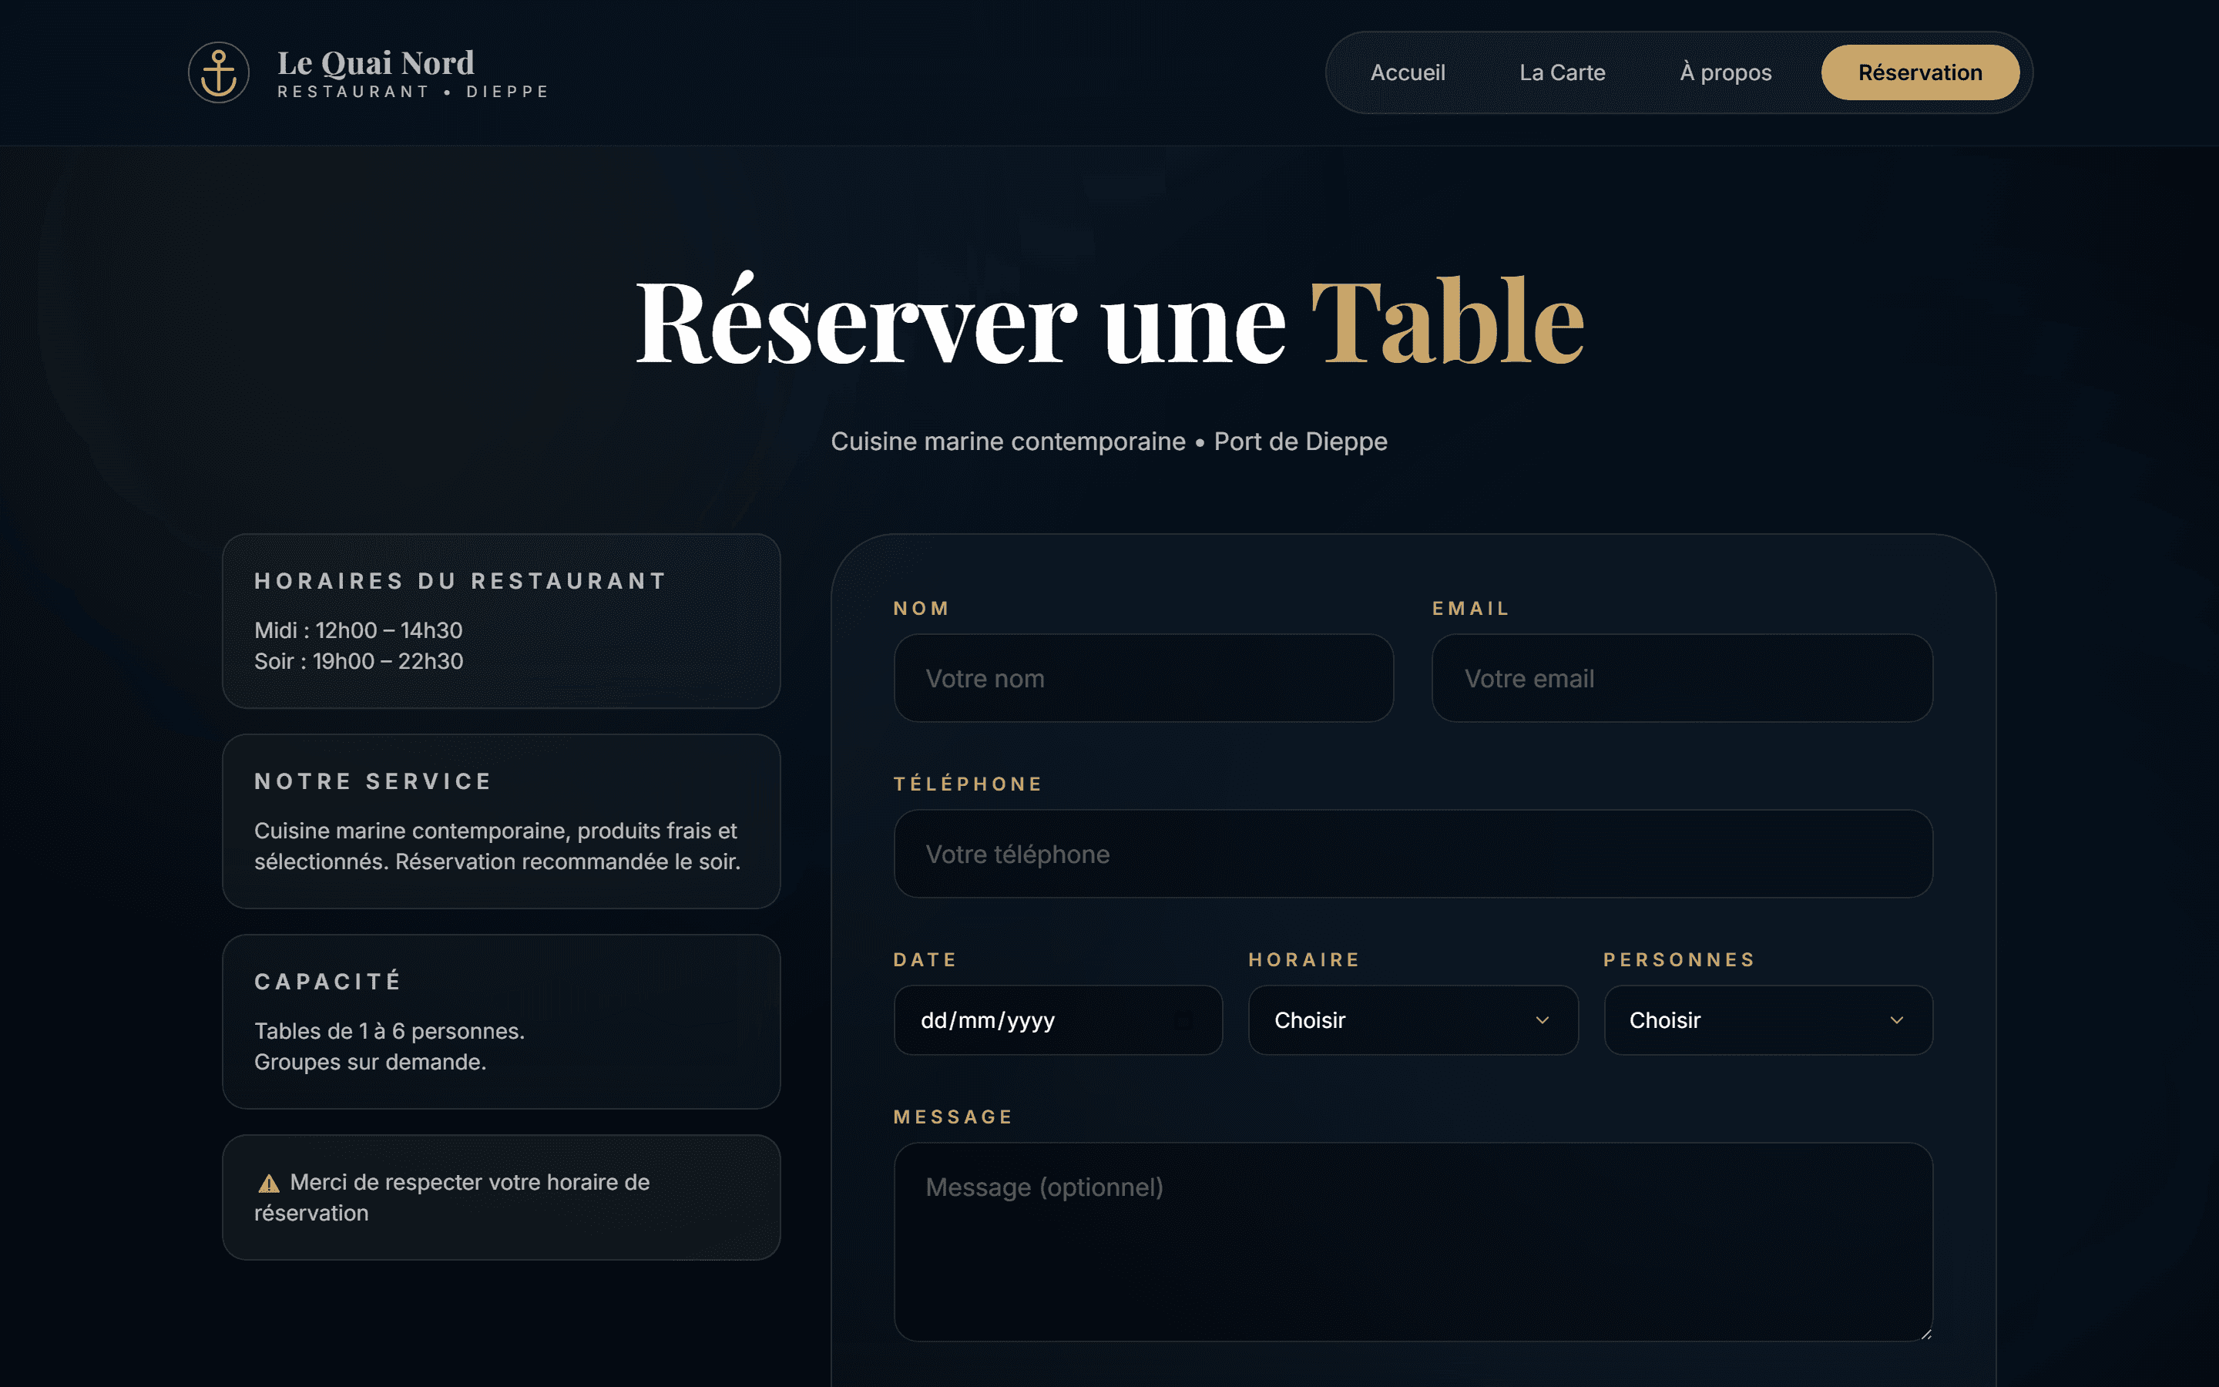Viewport: 2219px width, 1387px height.
Task: Click the Soir : 19h00 – 22h30 line
Action: point(358,661)
